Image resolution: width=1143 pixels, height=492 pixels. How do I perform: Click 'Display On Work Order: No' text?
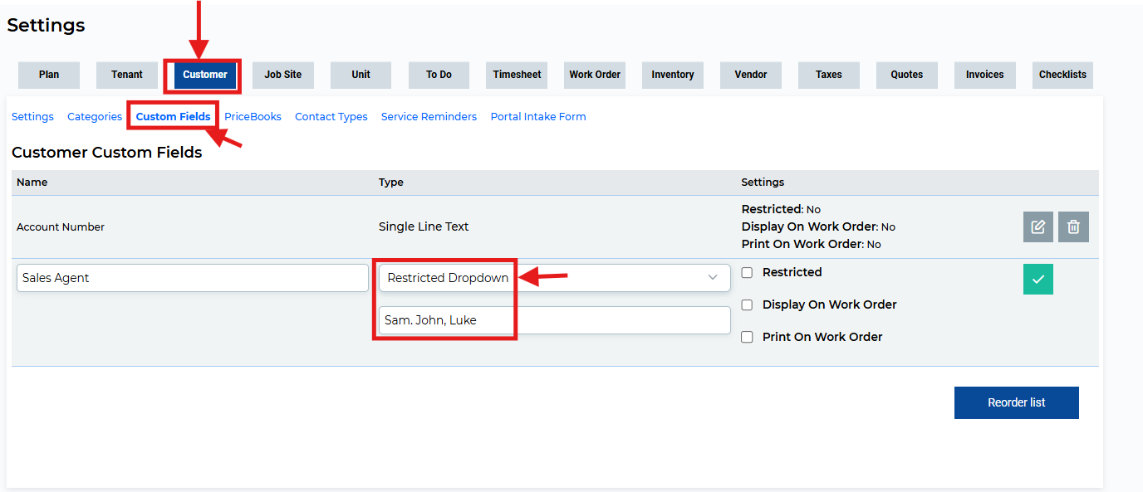(818, 227)
